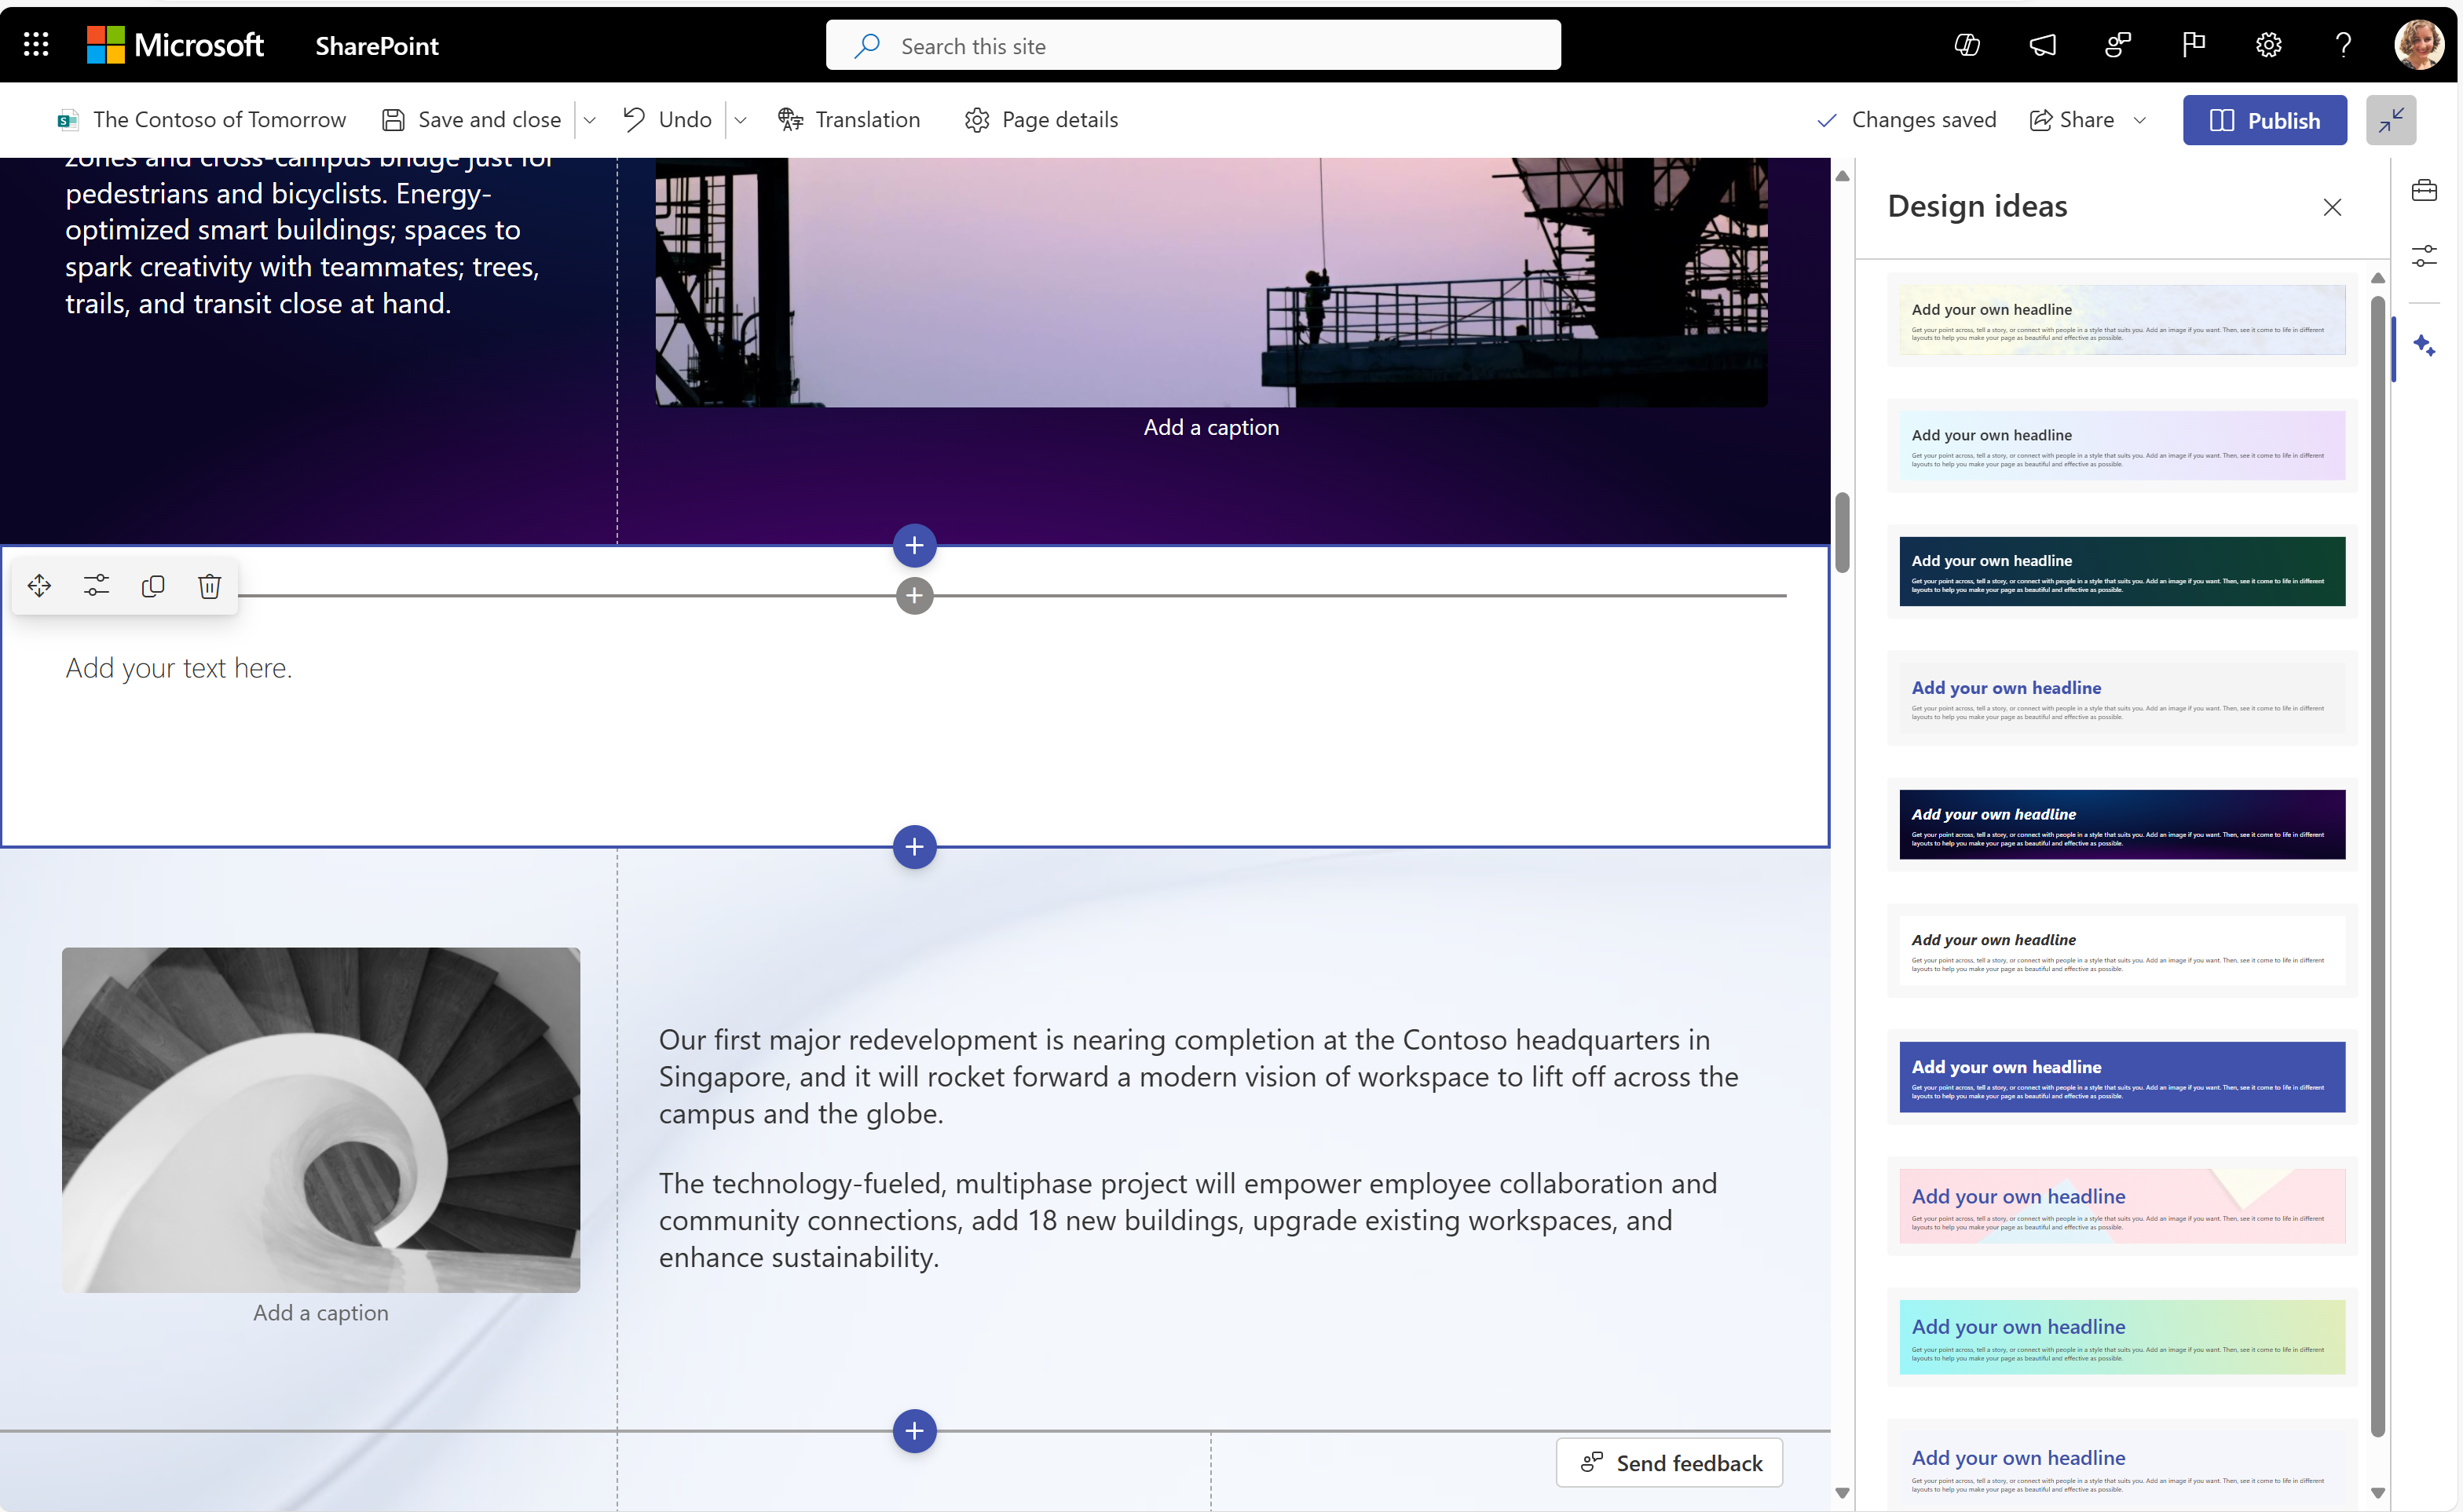This screenshot has width=2463, height=1512.
Task: Expand the Undo dropdown arrow
Action: click(x=741, y=119)
